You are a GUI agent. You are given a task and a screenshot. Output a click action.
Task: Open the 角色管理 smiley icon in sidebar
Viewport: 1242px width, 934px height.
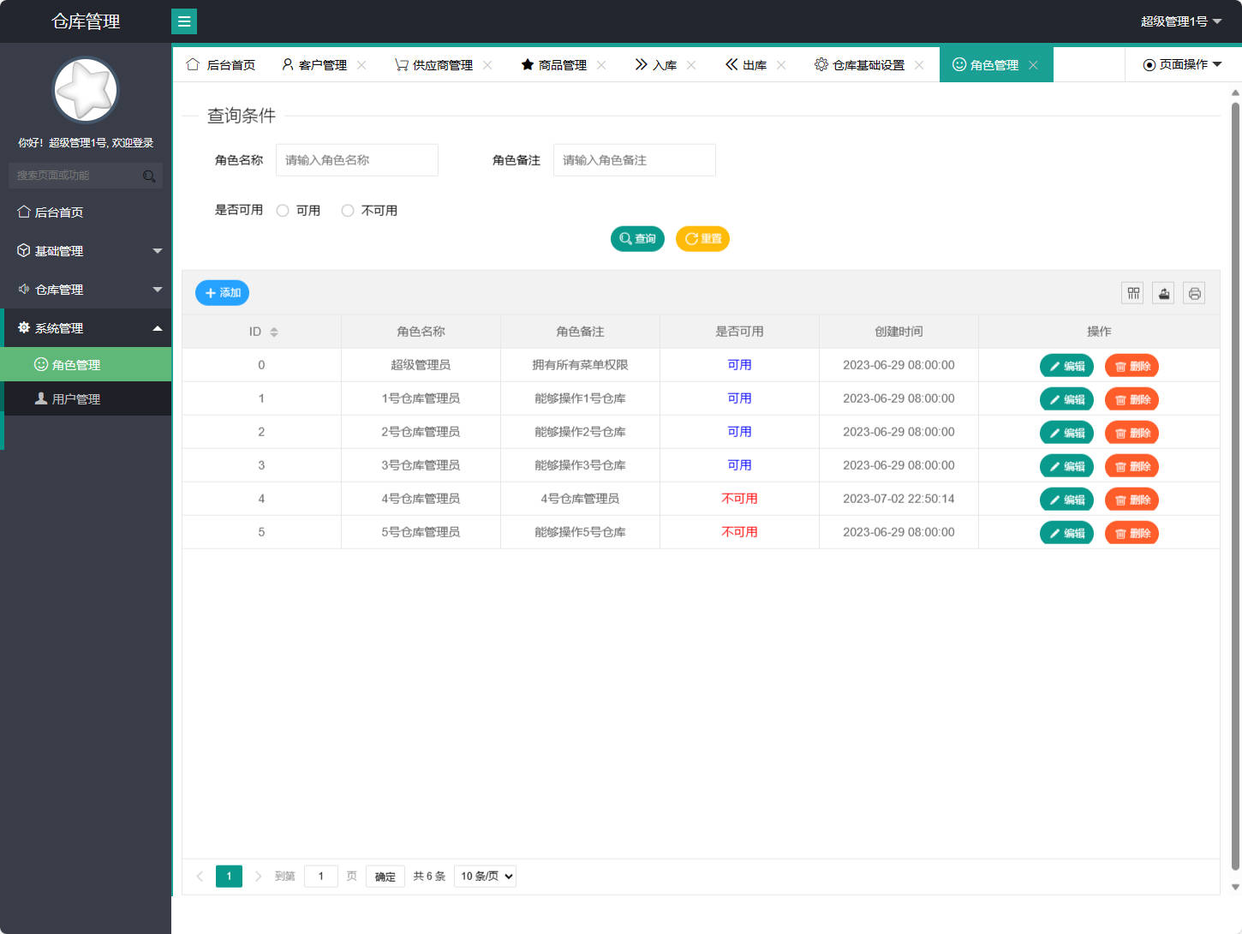[x=42, y=364]
